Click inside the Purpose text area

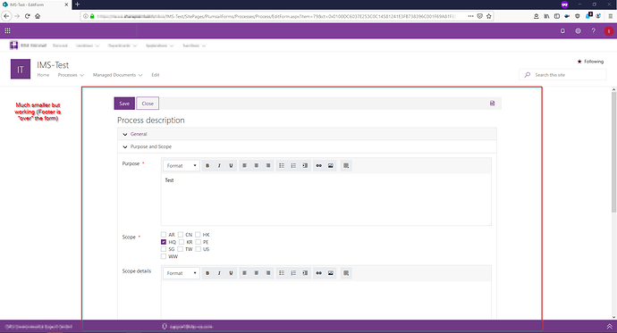pos(326,199)
